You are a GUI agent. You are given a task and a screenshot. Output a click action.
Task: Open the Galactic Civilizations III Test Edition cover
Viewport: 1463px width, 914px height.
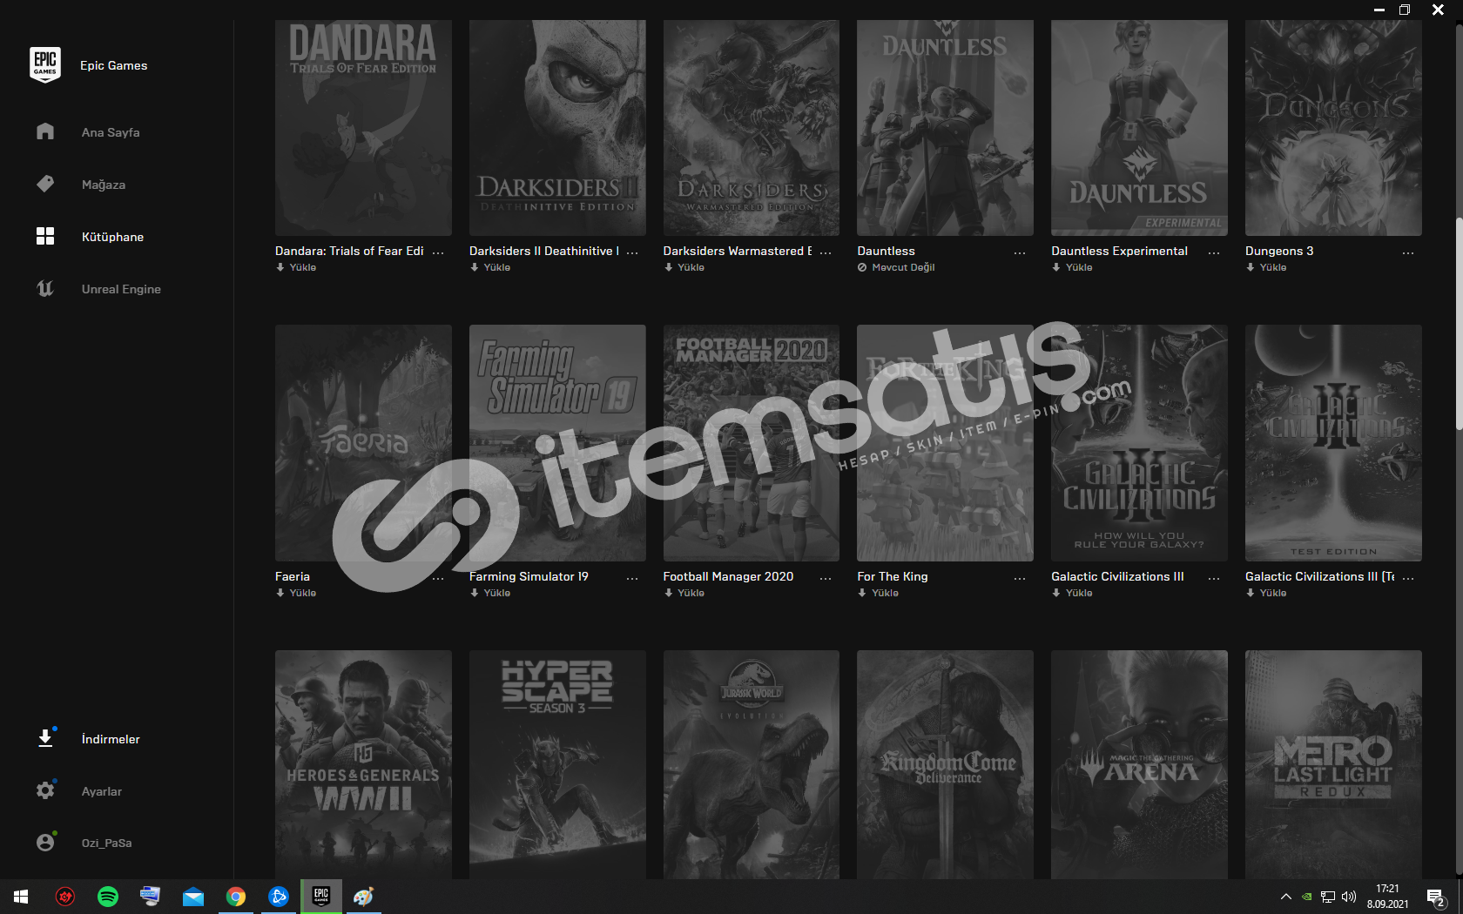[1333, 443]
